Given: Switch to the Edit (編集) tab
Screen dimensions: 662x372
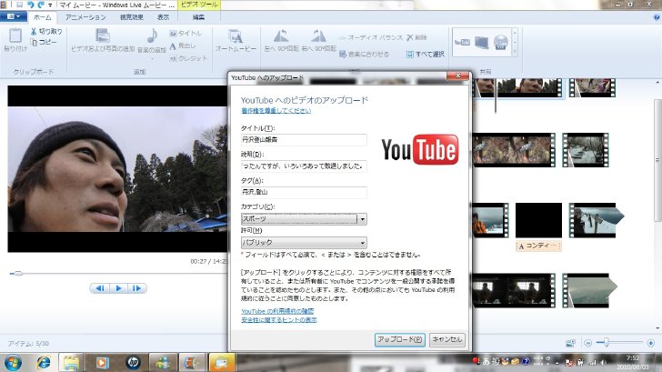Looking at the screenshot, I should pos(198,17).
